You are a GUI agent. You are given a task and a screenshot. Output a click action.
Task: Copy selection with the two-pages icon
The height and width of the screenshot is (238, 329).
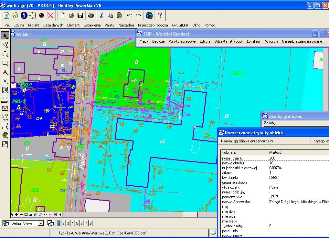point(110,15)
